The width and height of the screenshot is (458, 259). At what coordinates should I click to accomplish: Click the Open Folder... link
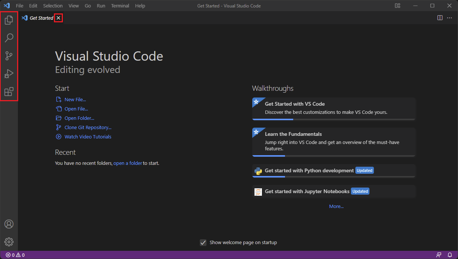79,118
